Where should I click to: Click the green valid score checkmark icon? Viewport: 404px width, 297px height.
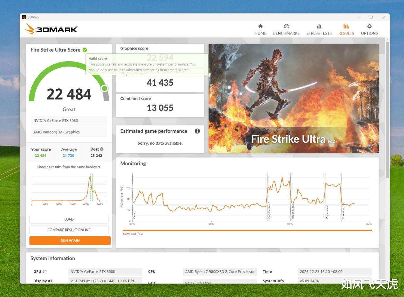point(85,50)
